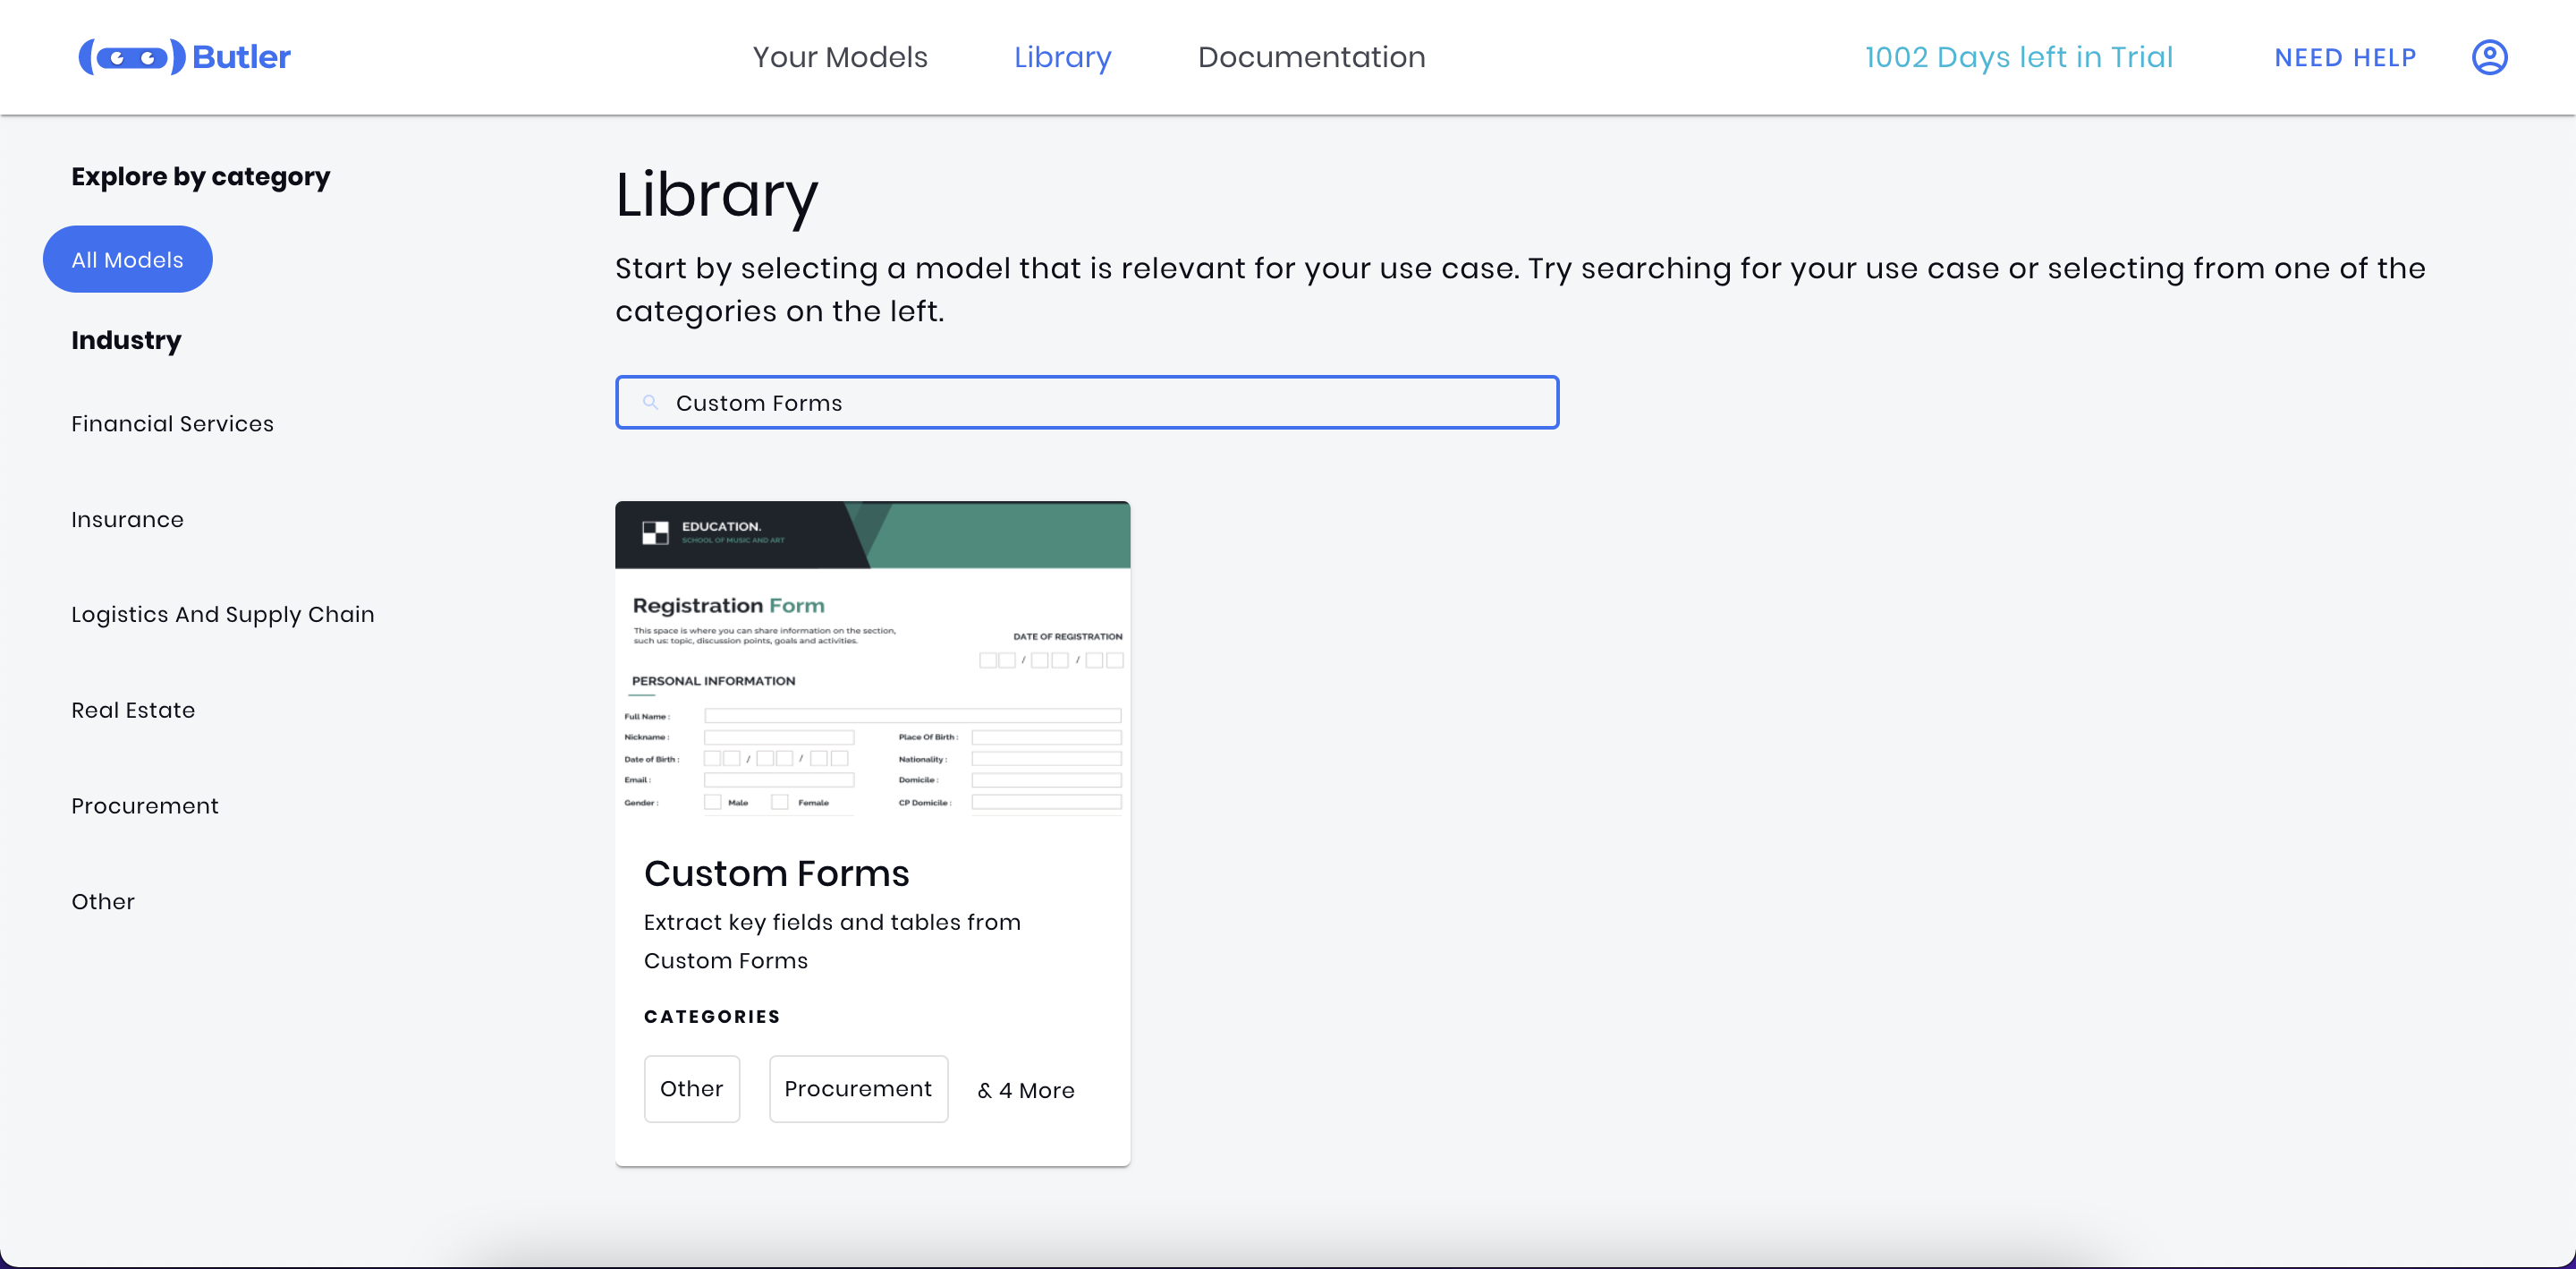Choose Logistics And Supply Chain category

tap(222, 615)
